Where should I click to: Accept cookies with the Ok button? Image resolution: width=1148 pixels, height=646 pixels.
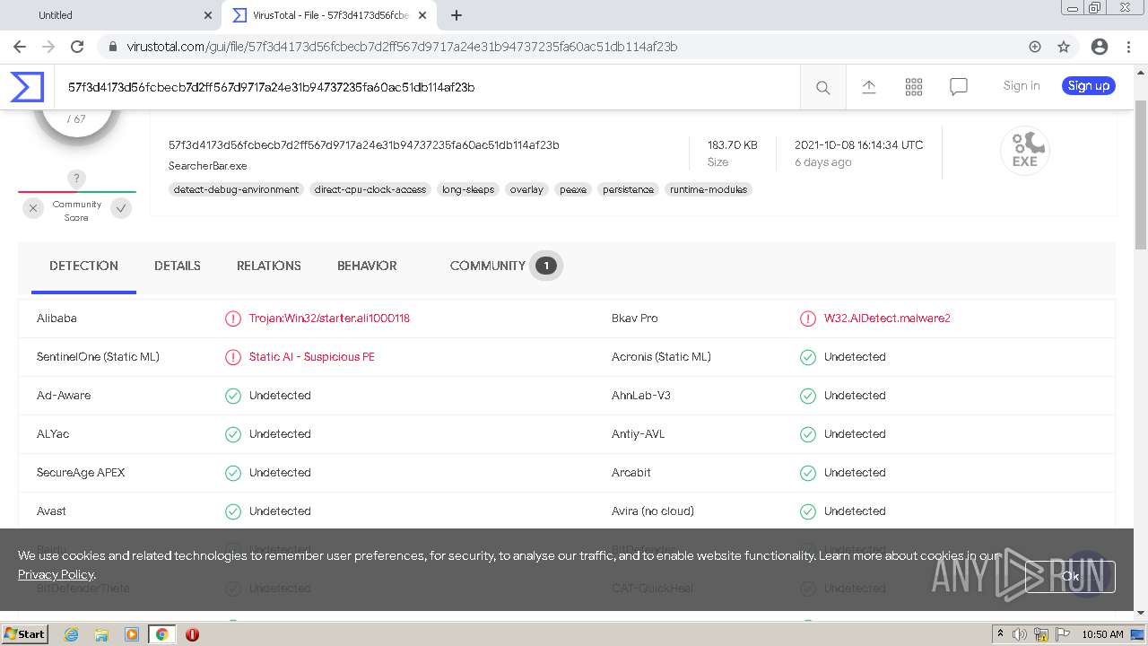click(x=1070, y=576)
